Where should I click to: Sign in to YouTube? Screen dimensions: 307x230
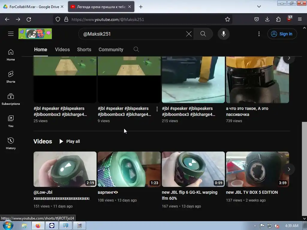[x=282, y=34]
